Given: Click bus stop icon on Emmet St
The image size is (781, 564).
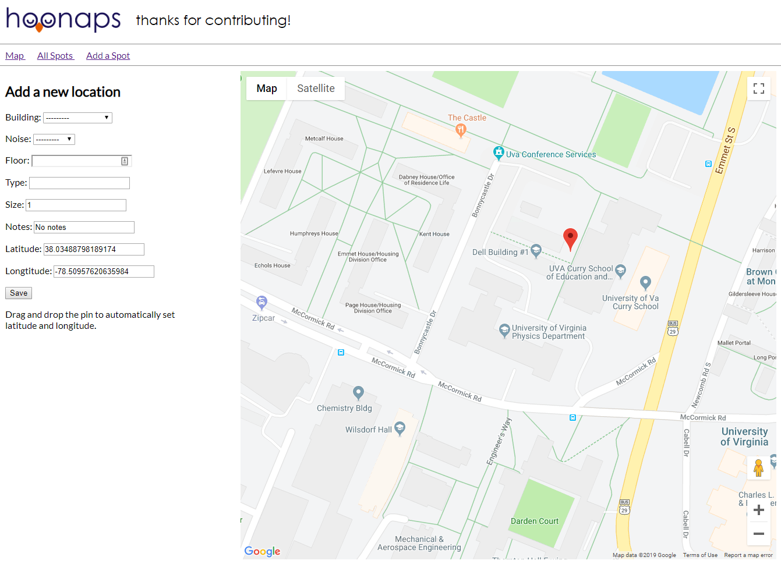Looking at the screenshot, I should coord(708,164).
